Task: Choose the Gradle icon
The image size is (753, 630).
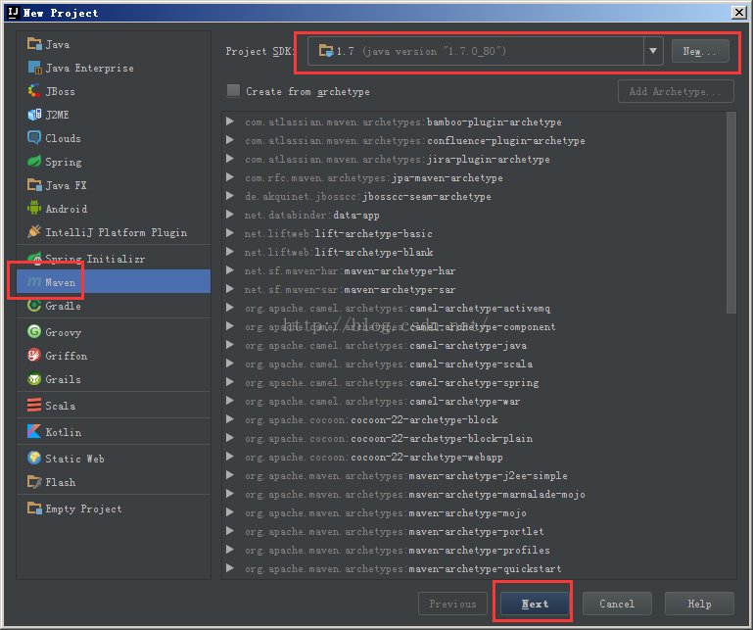Action: click(34, 305)
